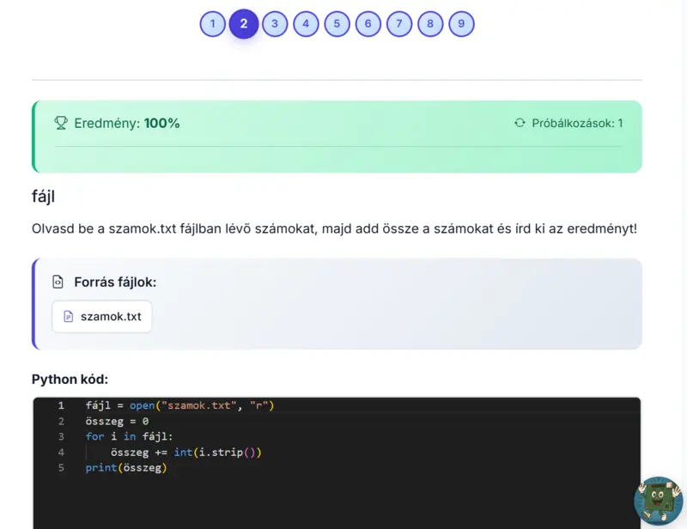687x529 pixels.
Task: Select exercise page 8
Action: 430,24
